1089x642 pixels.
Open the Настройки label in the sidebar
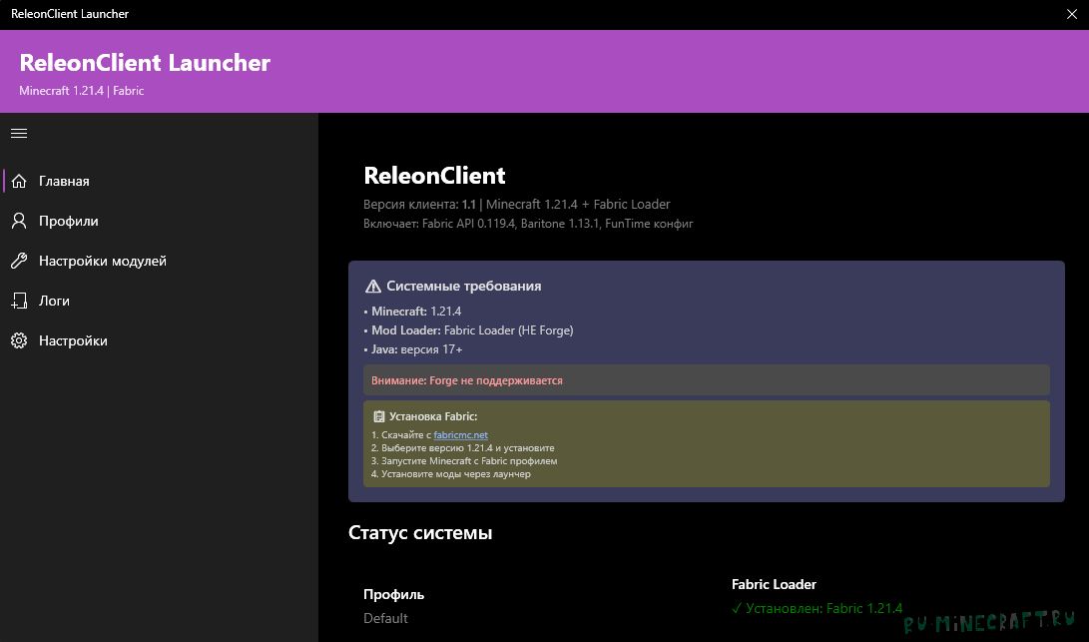pos(73,340)
